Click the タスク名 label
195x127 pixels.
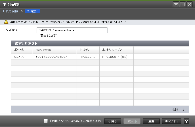[x=11, y=30]
